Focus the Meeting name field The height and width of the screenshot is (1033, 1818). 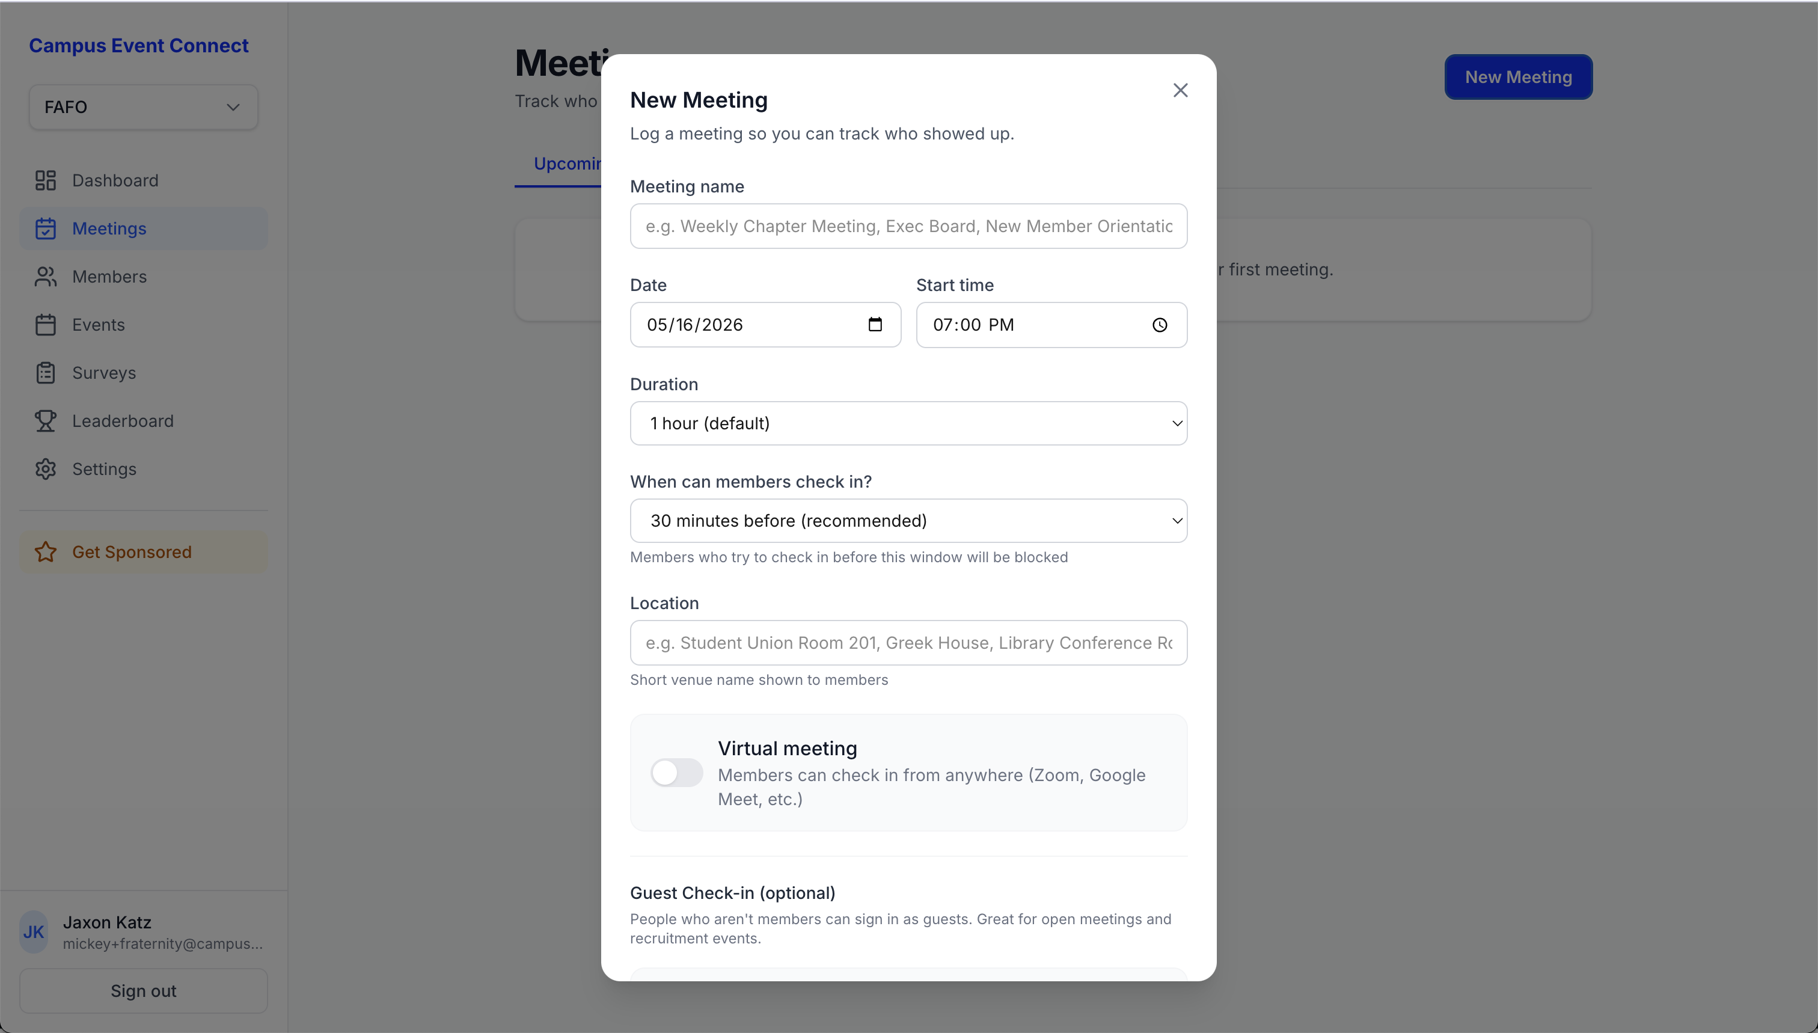(x=908, y=226)
